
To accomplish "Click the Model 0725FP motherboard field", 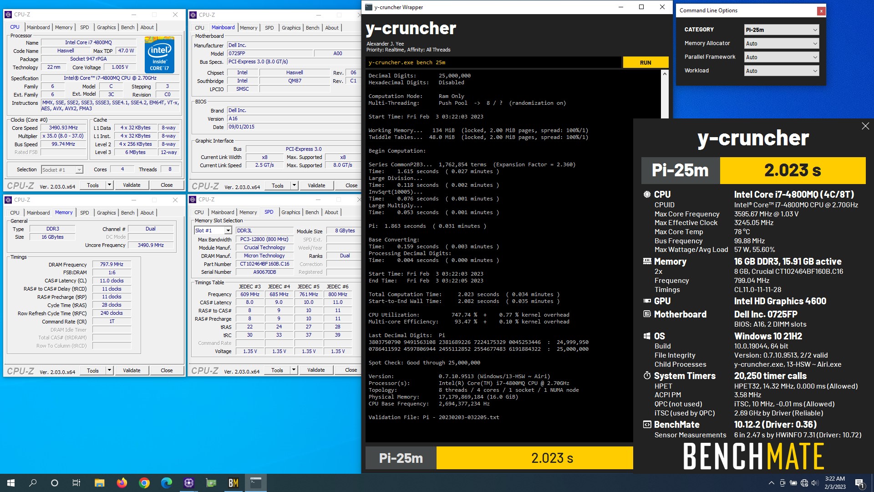I will [x=269, y=53].
